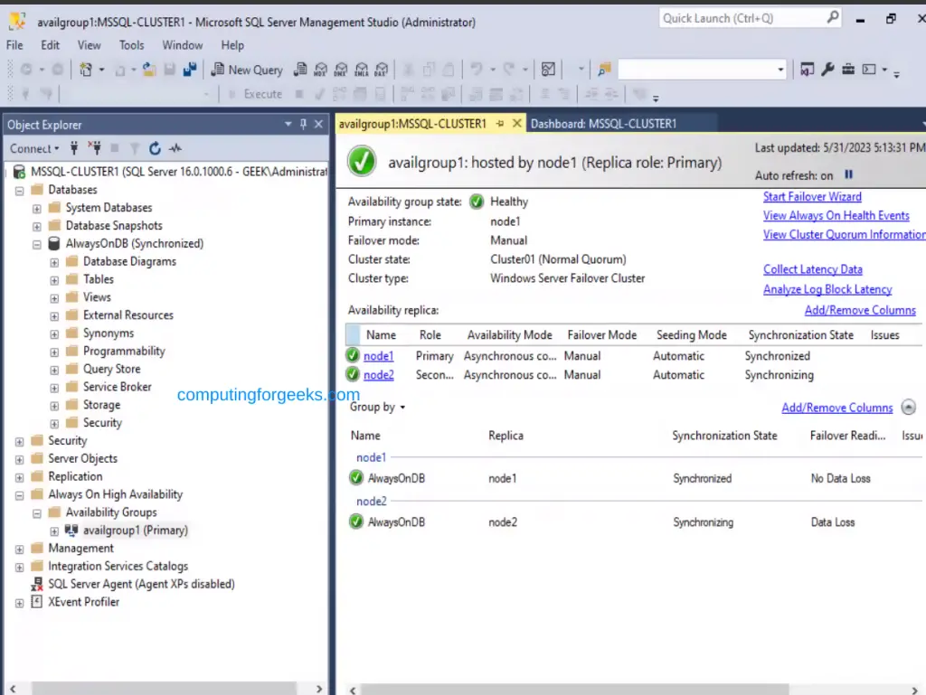Pause auto refresh on dashboard
The width and height of the screenshot is (926, 695).
click(x=848, y=174)
